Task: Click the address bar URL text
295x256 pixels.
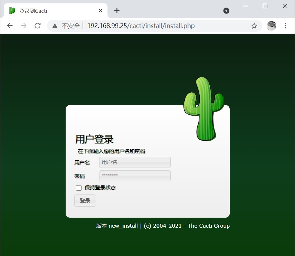Action: pyautogui.click(x=141, y=26)
